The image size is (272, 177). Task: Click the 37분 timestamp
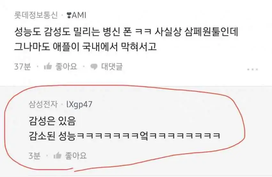point(22,67)
